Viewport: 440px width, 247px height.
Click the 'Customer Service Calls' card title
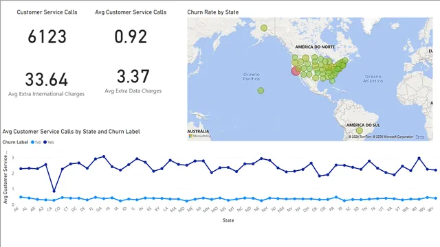[47, 12]
